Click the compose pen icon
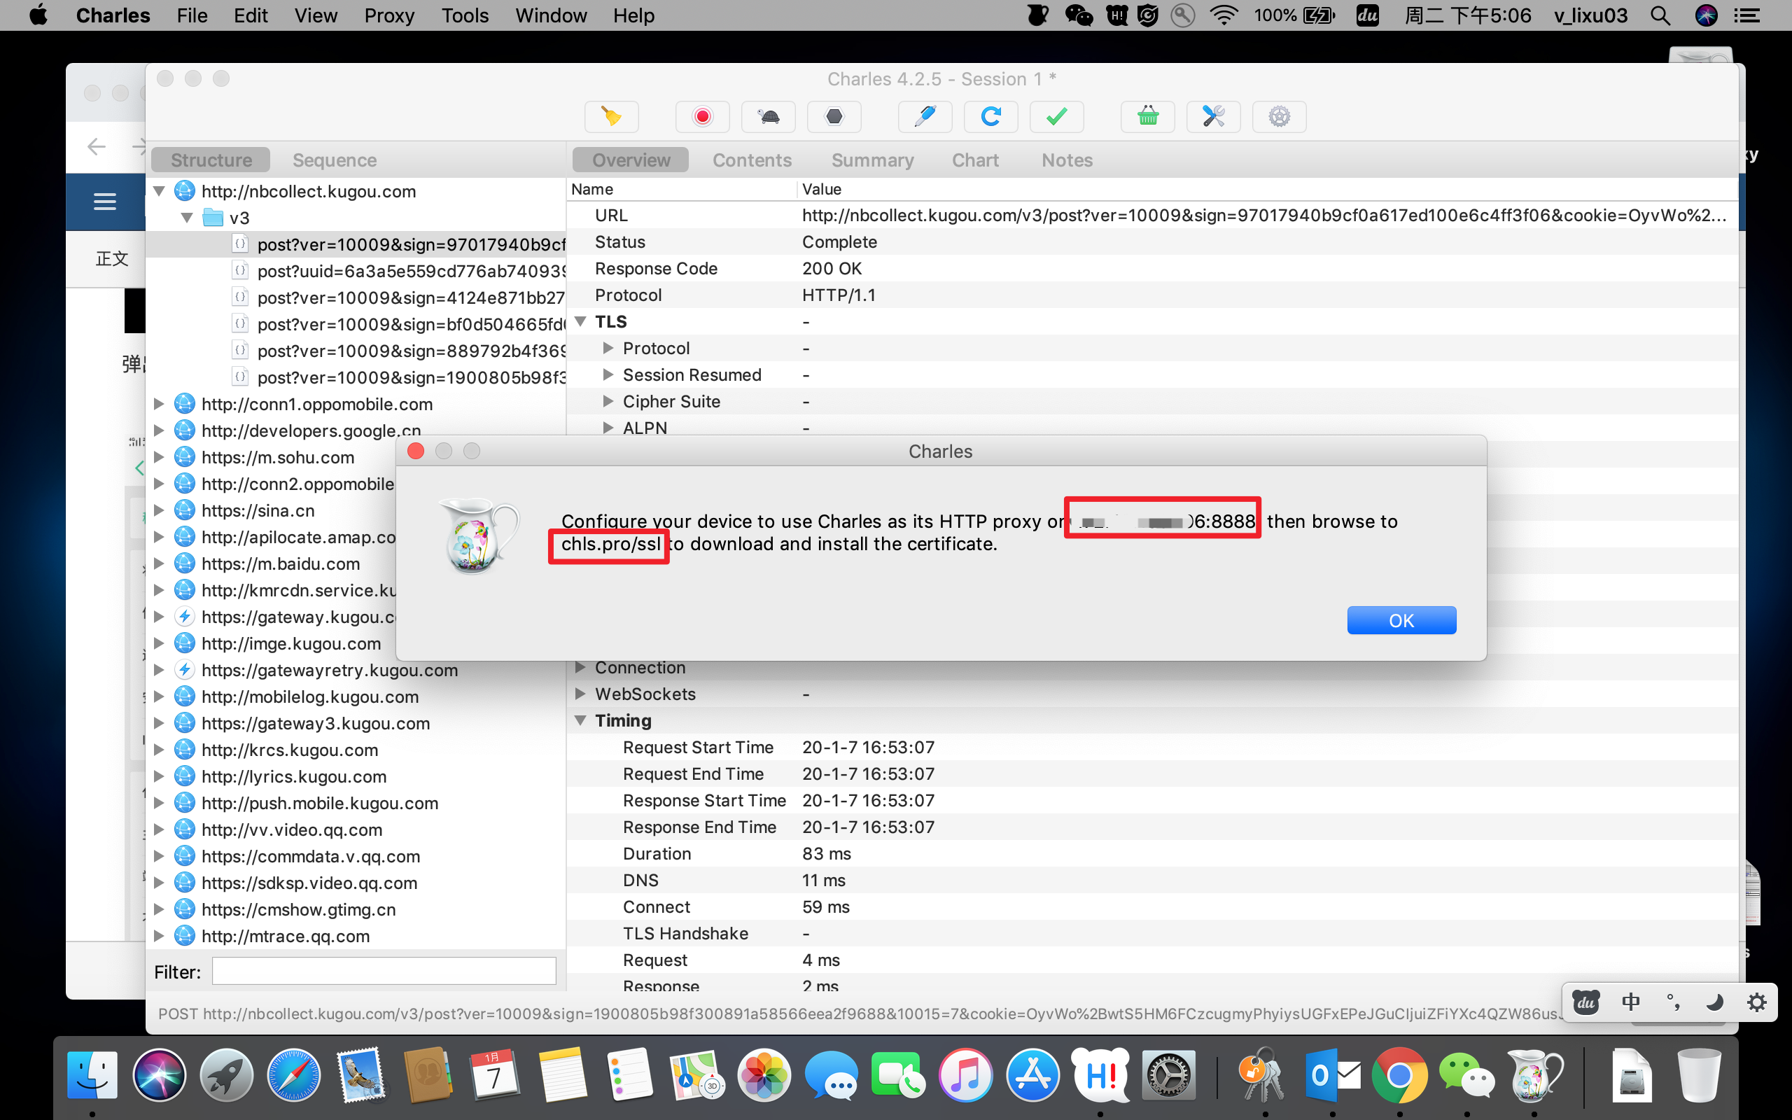Viewport: 1792px width, 1120px height. [925, 116]
